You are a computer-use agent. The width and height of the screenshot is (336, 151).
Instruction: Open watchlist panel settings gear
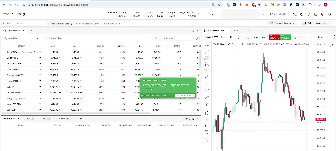coord(193,31)
